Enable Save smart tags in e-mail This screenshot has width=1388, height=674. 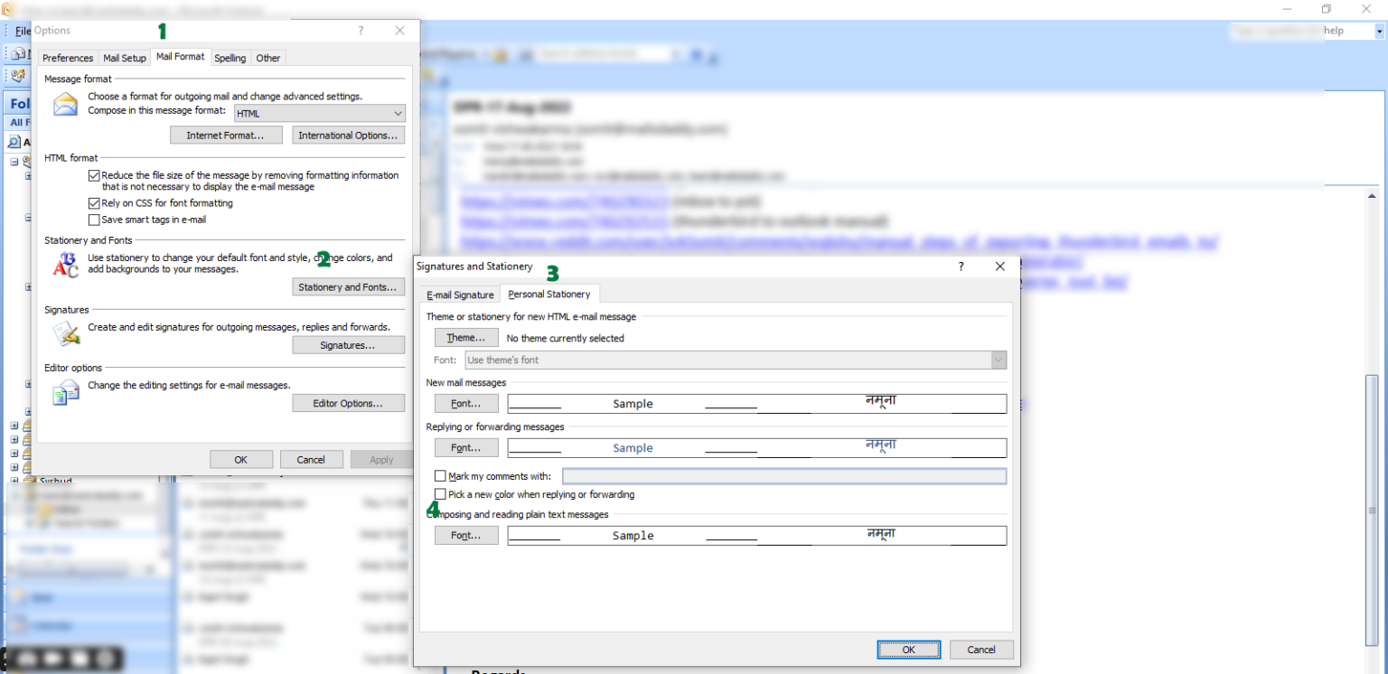[x=94, y=220]
